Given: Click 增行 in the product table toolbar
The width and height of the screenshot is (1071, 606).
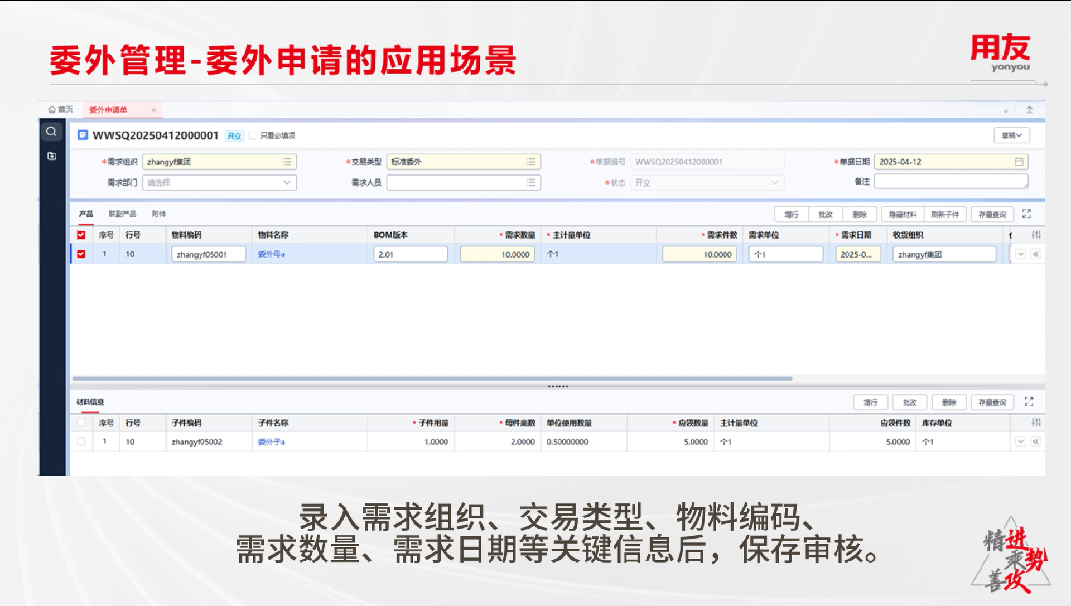Looking at the screenshot, I should coord(791,215).
